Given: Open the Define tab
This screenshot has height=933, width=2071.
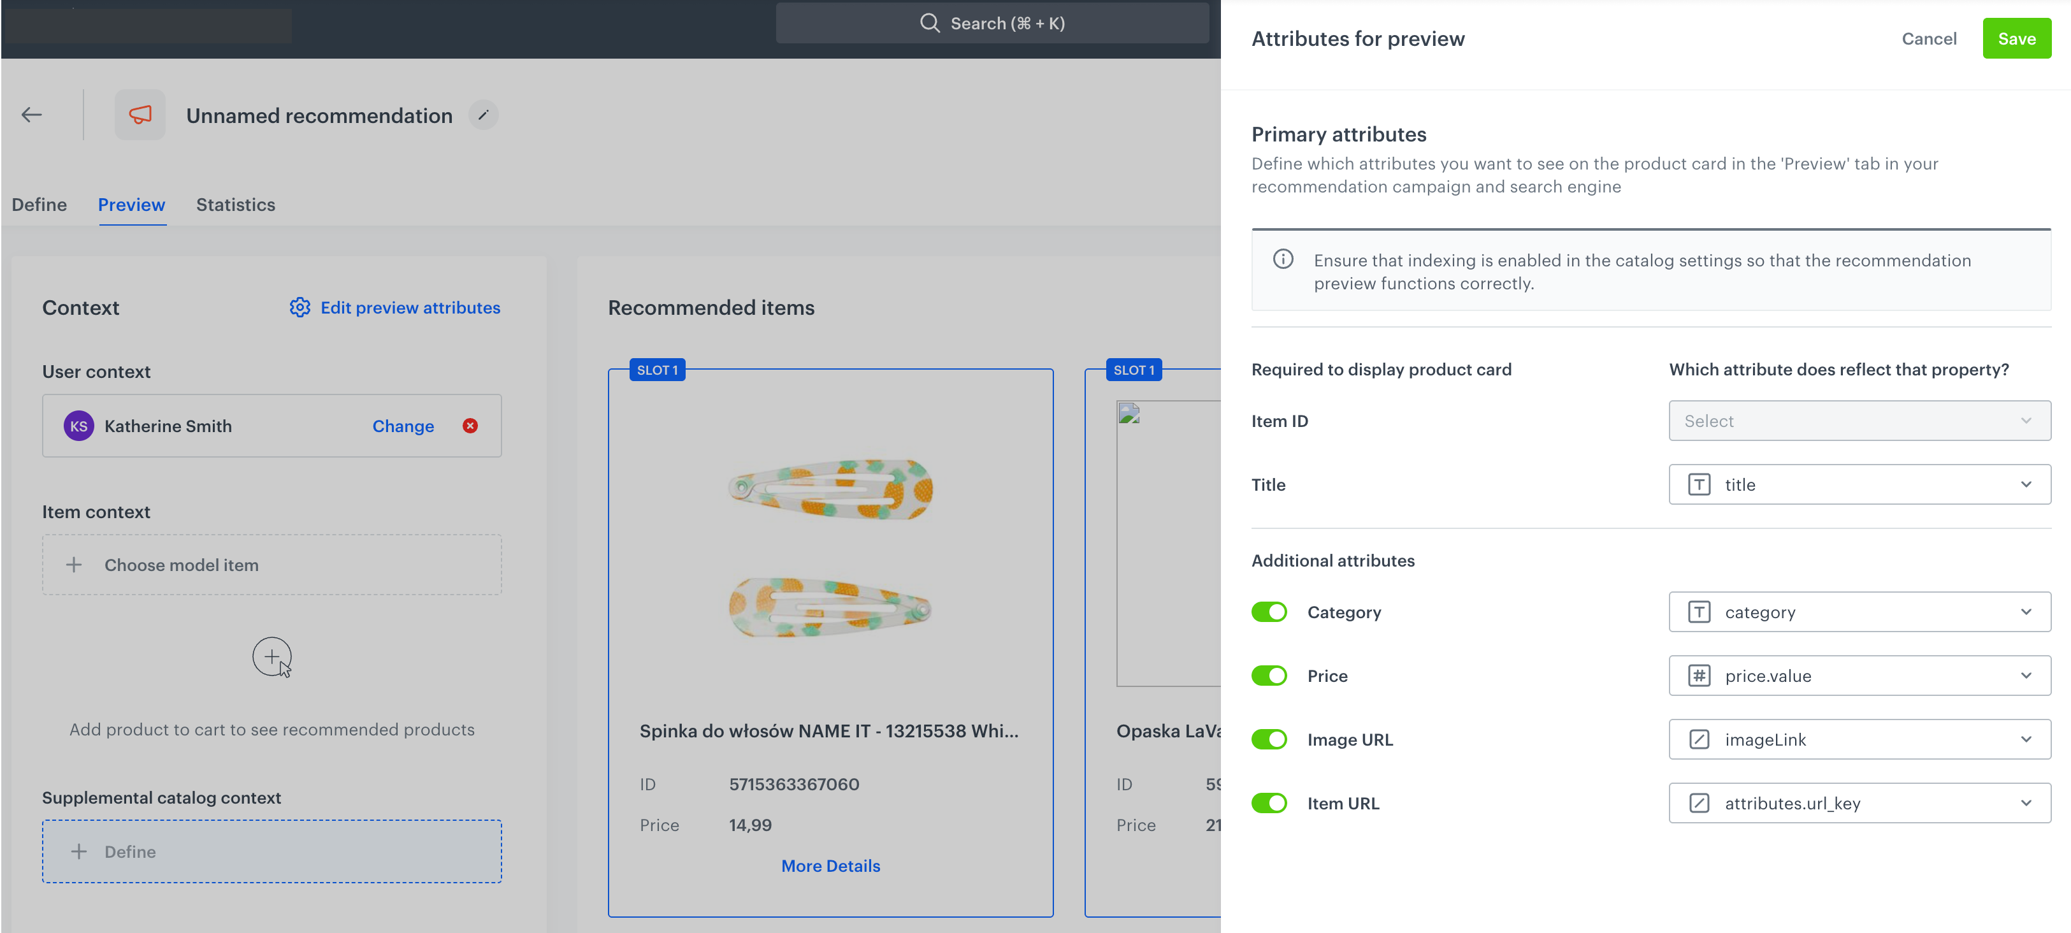Looking at the screenshot, I should tap(39, 205).
